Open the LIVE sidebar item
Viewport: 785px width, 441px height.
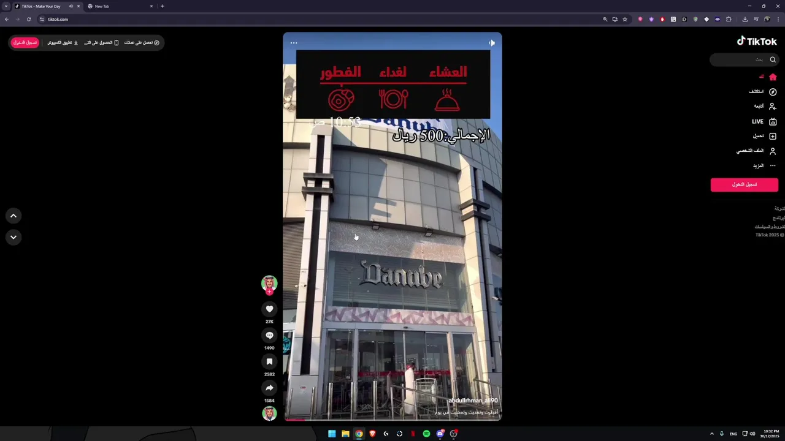764,122
